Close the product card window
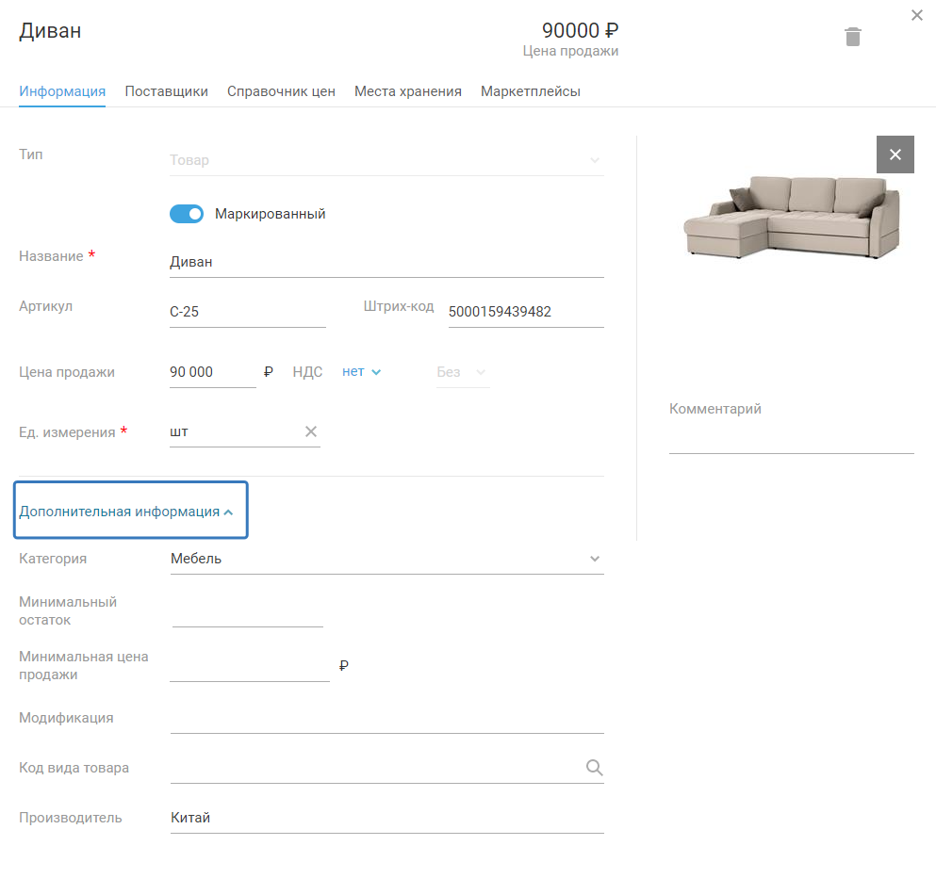The height and width of the screenshot is (878, 936). (x=916, y=15)
